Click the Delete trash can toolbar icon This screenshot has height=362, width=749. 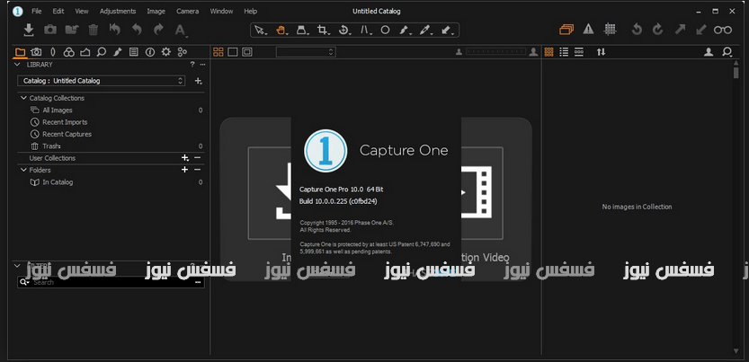click(94, 30)
